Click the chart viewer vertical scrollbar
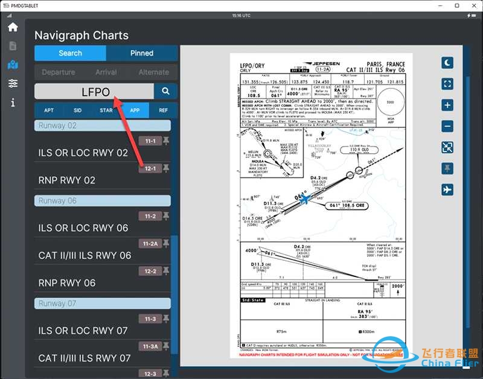This screenshot has height=379, width=483. 468,202
